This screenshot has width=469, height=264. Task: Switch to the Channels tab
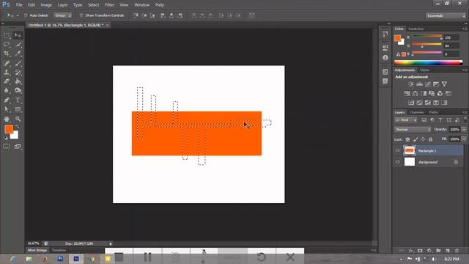(416, 112)
